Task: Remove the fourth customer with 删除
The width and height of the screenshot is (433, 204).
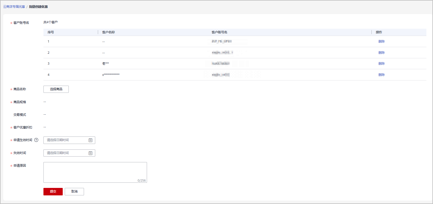Action: point(382,75)
